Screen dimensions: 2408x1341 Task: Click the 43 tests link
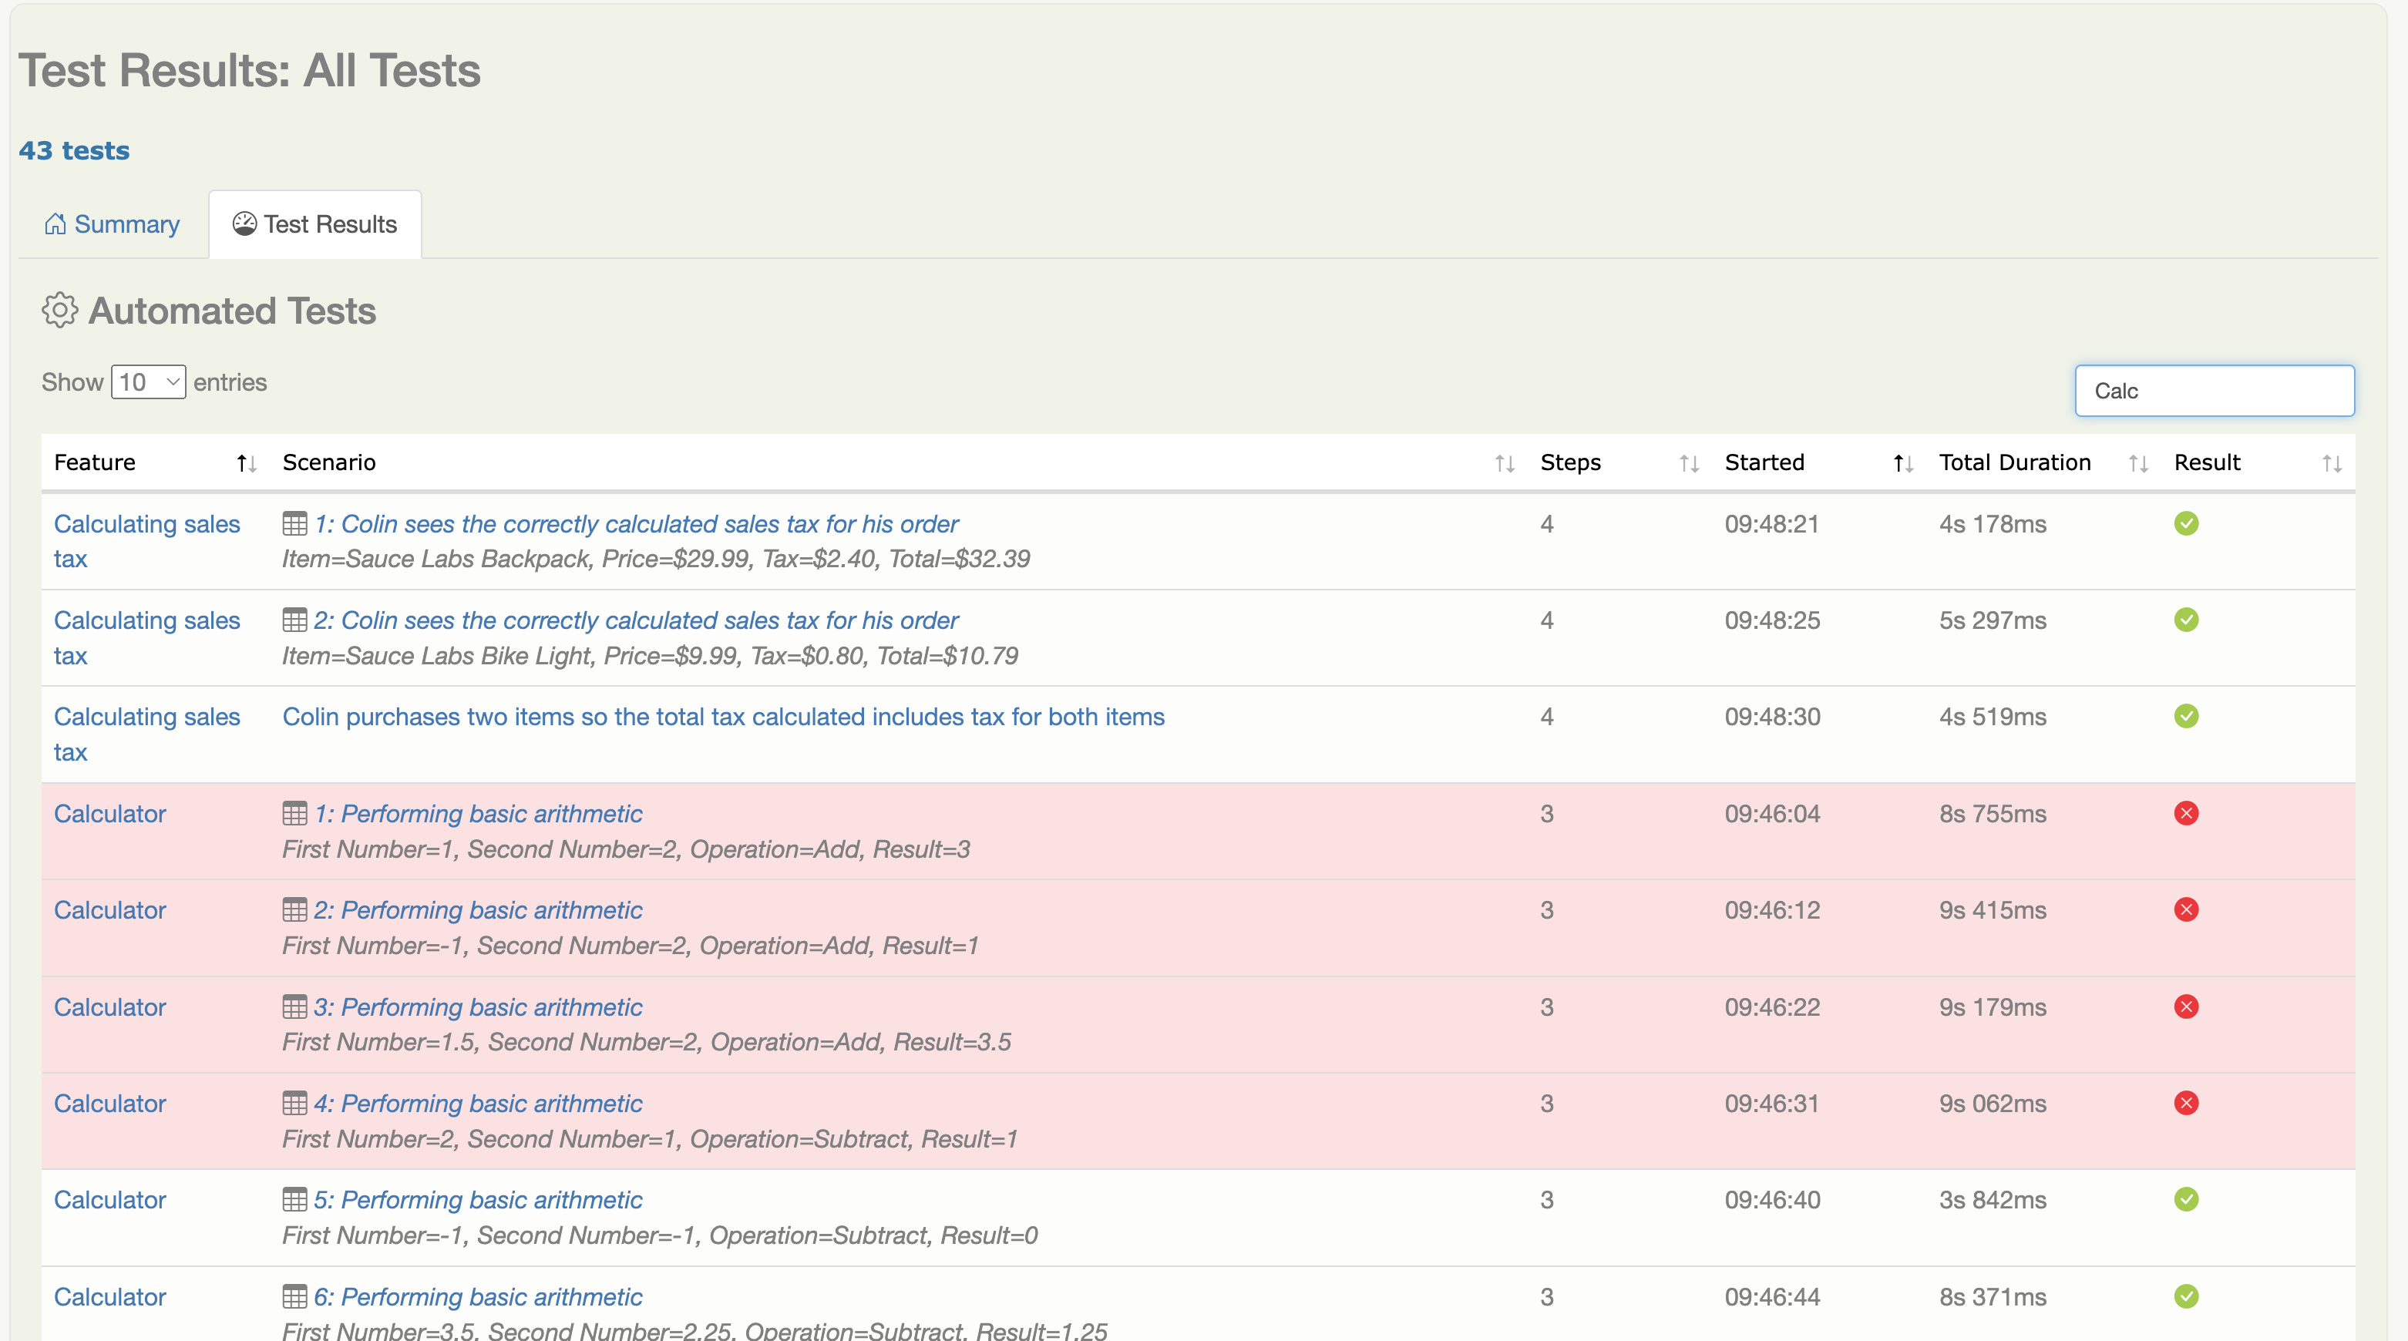click(x=74, y=150)
